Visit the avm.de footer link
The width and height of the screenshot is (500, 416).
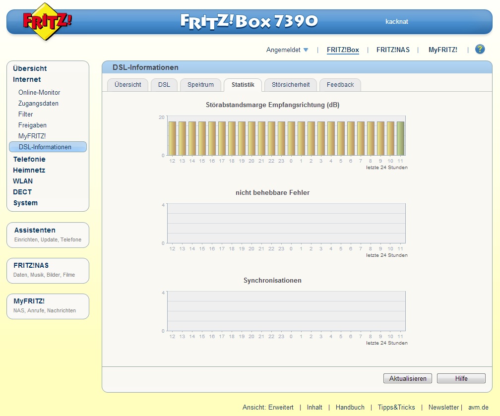478,408
